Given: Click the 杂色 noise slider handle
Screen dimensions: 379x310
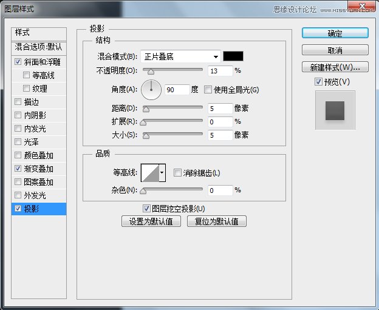Looking at the screenshot, I should [x=143, y=191].
